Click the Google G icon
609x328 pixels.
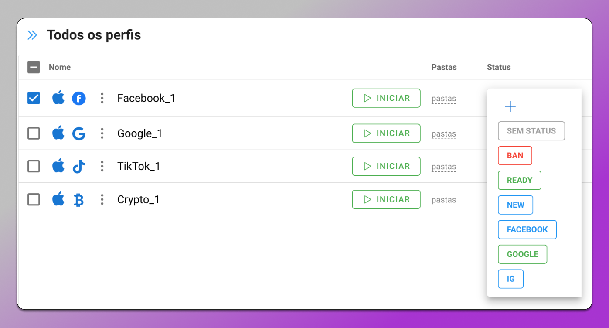click(x=79, y=133)
